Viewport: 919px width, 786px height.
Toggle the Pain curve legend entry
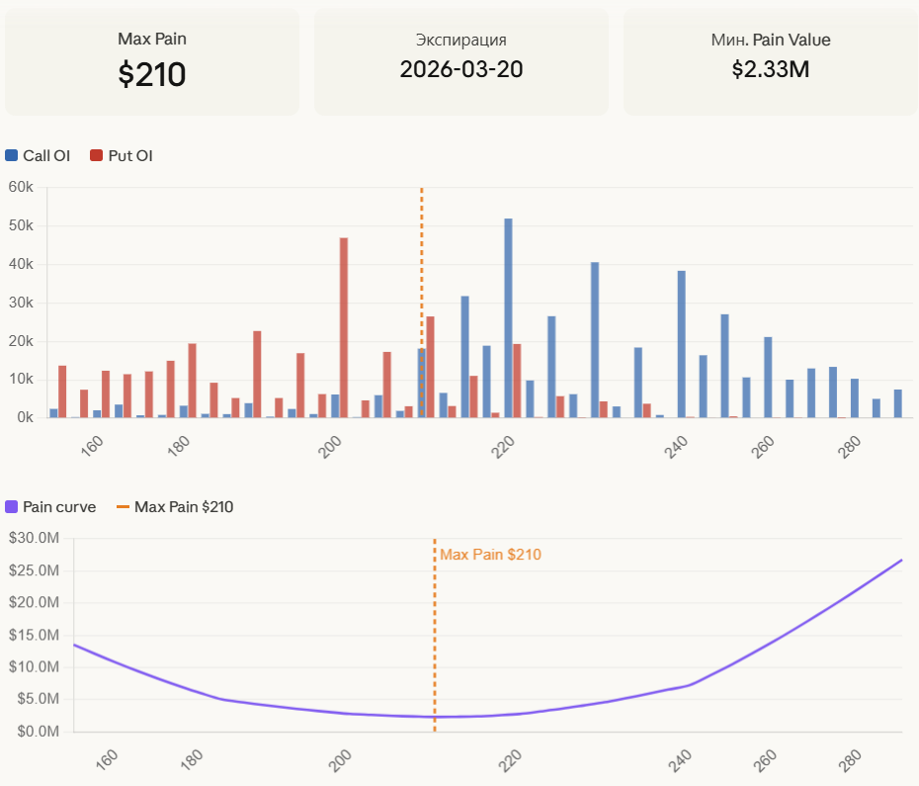[x=58, y=507]
